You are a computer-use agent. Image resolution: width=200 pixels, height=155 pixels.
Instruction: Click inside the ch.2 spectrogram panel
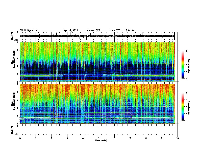click(97, 104)
